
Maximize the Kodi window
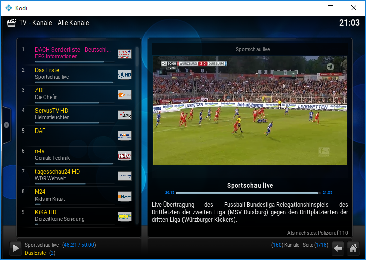[x=331, y=8]
